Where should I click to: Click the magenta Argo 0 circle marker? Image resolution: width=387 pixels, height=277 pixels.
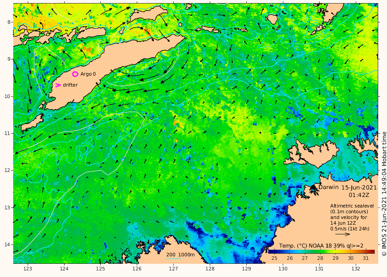pyautogui.click(x=75, y=74)
